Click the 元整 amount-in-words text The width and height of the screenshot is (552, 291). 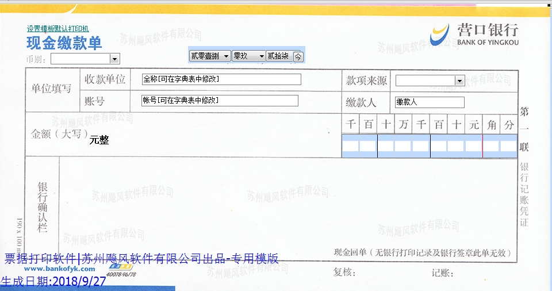tap(99, 140)
